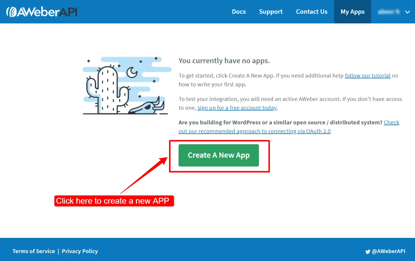Select the cactus illustration image
This screenshot has width=415, height=261.
click(x=125, y=85)
